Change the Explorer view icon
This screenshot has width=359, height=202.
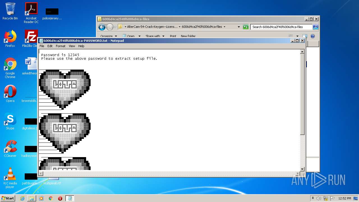[291, 36]
